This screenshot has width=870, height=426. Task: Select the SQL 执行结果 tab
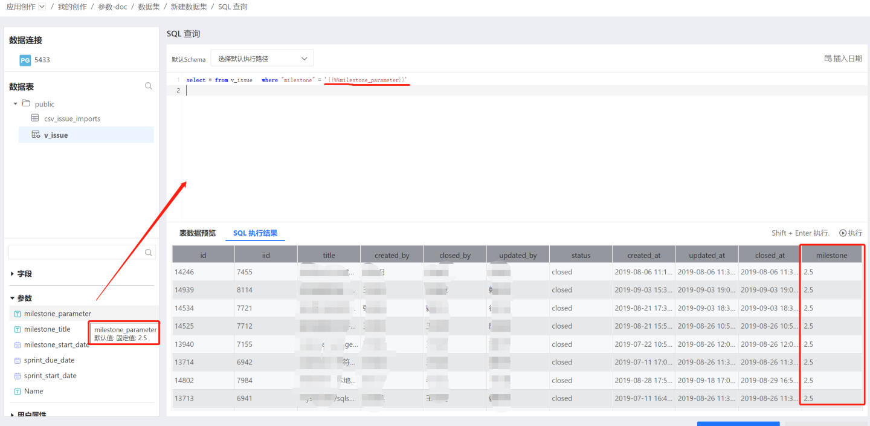pyautogui.click(x=255, y=233)
